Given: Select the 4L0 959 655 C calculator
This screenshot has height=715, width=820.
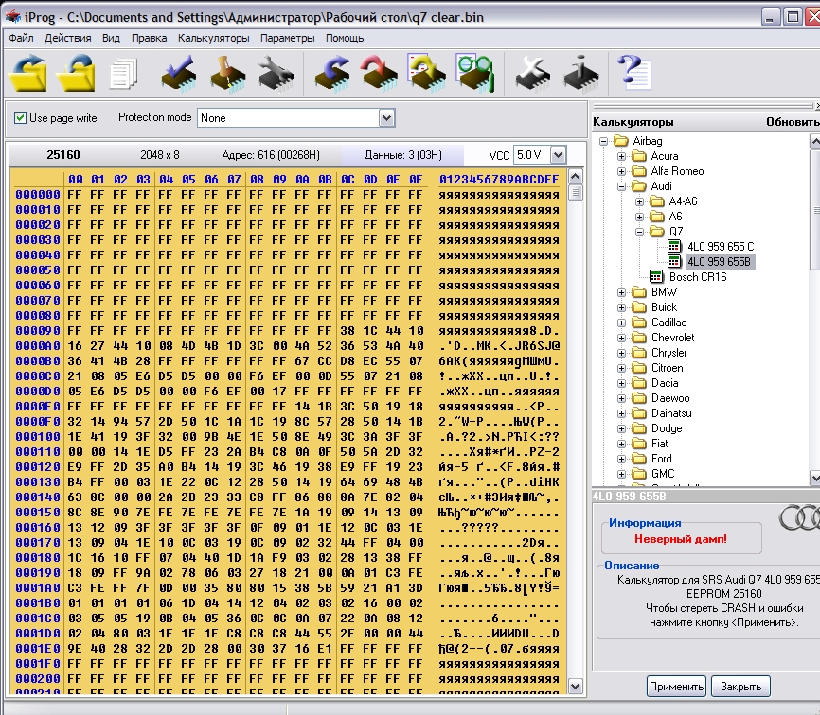Looking at the screenshot, I should tap(721, 247).
